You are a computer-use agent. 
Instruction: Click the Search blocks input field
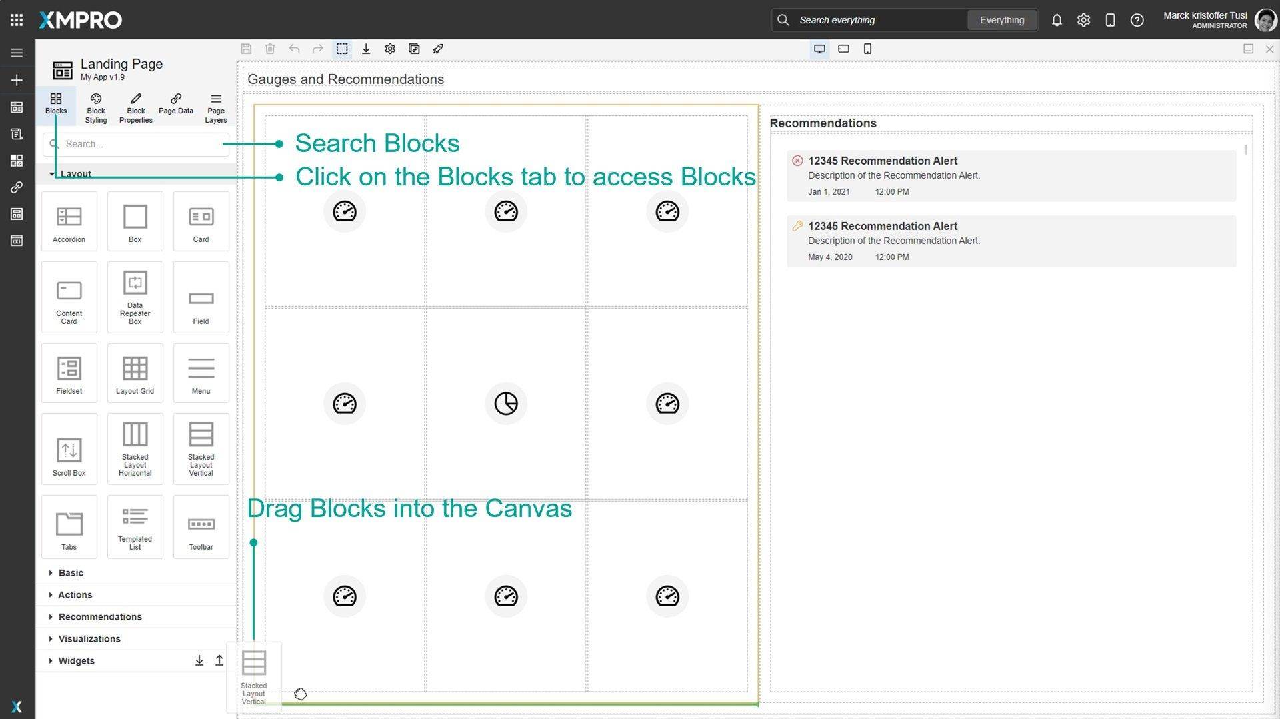(x=143, y=144)
